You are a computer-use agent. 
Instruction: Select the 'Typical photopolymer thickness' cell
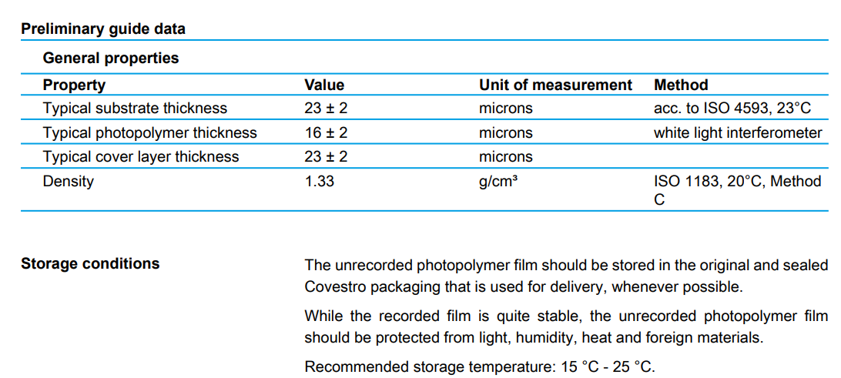(x=149, y=132)
